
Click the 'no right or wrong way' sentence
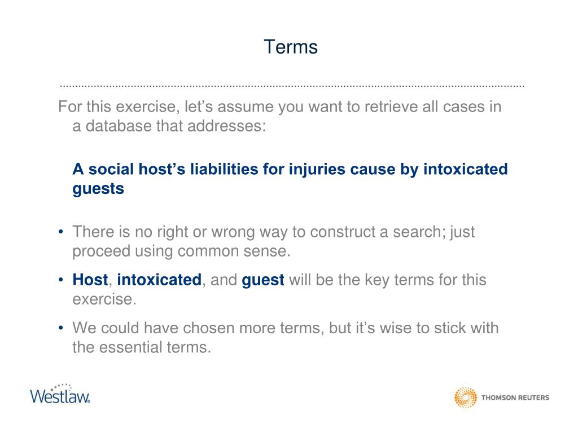coord(274,232)
